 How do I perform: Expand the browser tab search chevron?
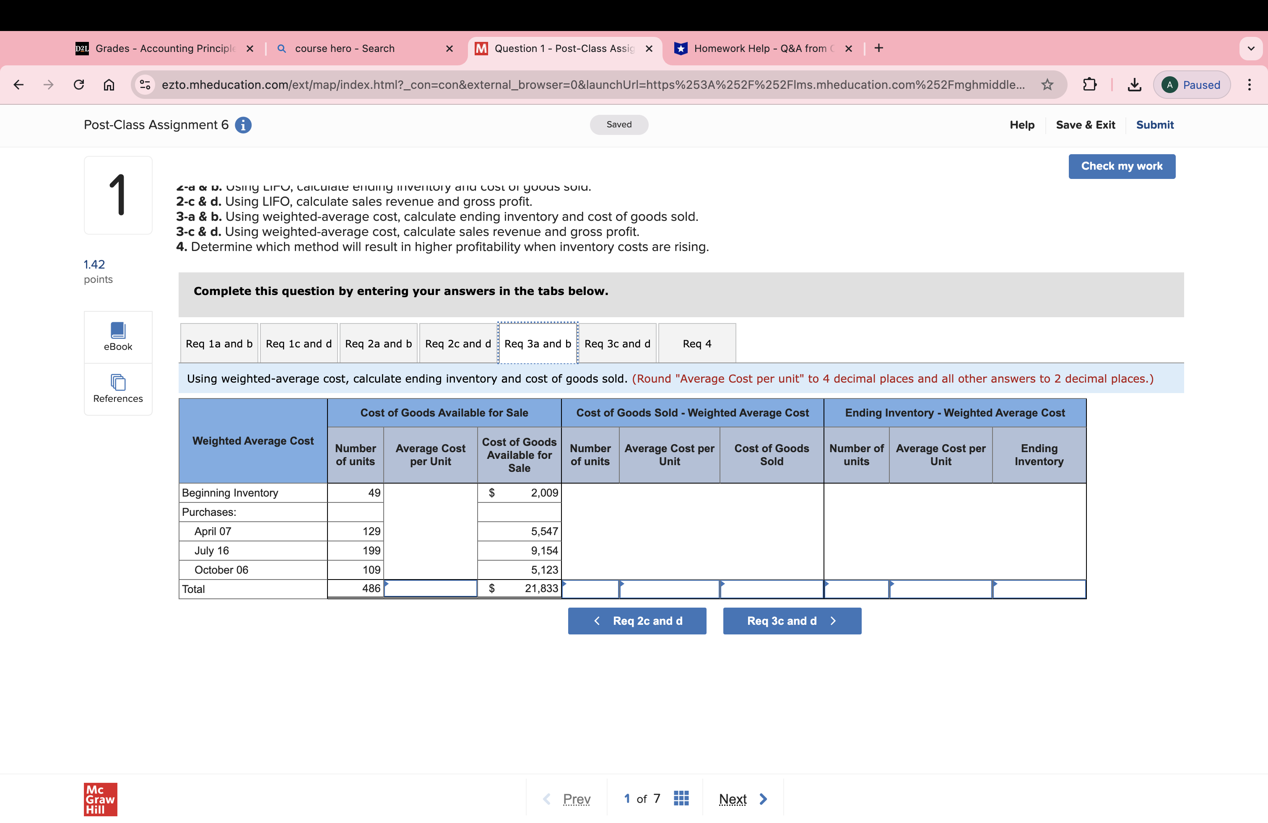[1252, 48]
